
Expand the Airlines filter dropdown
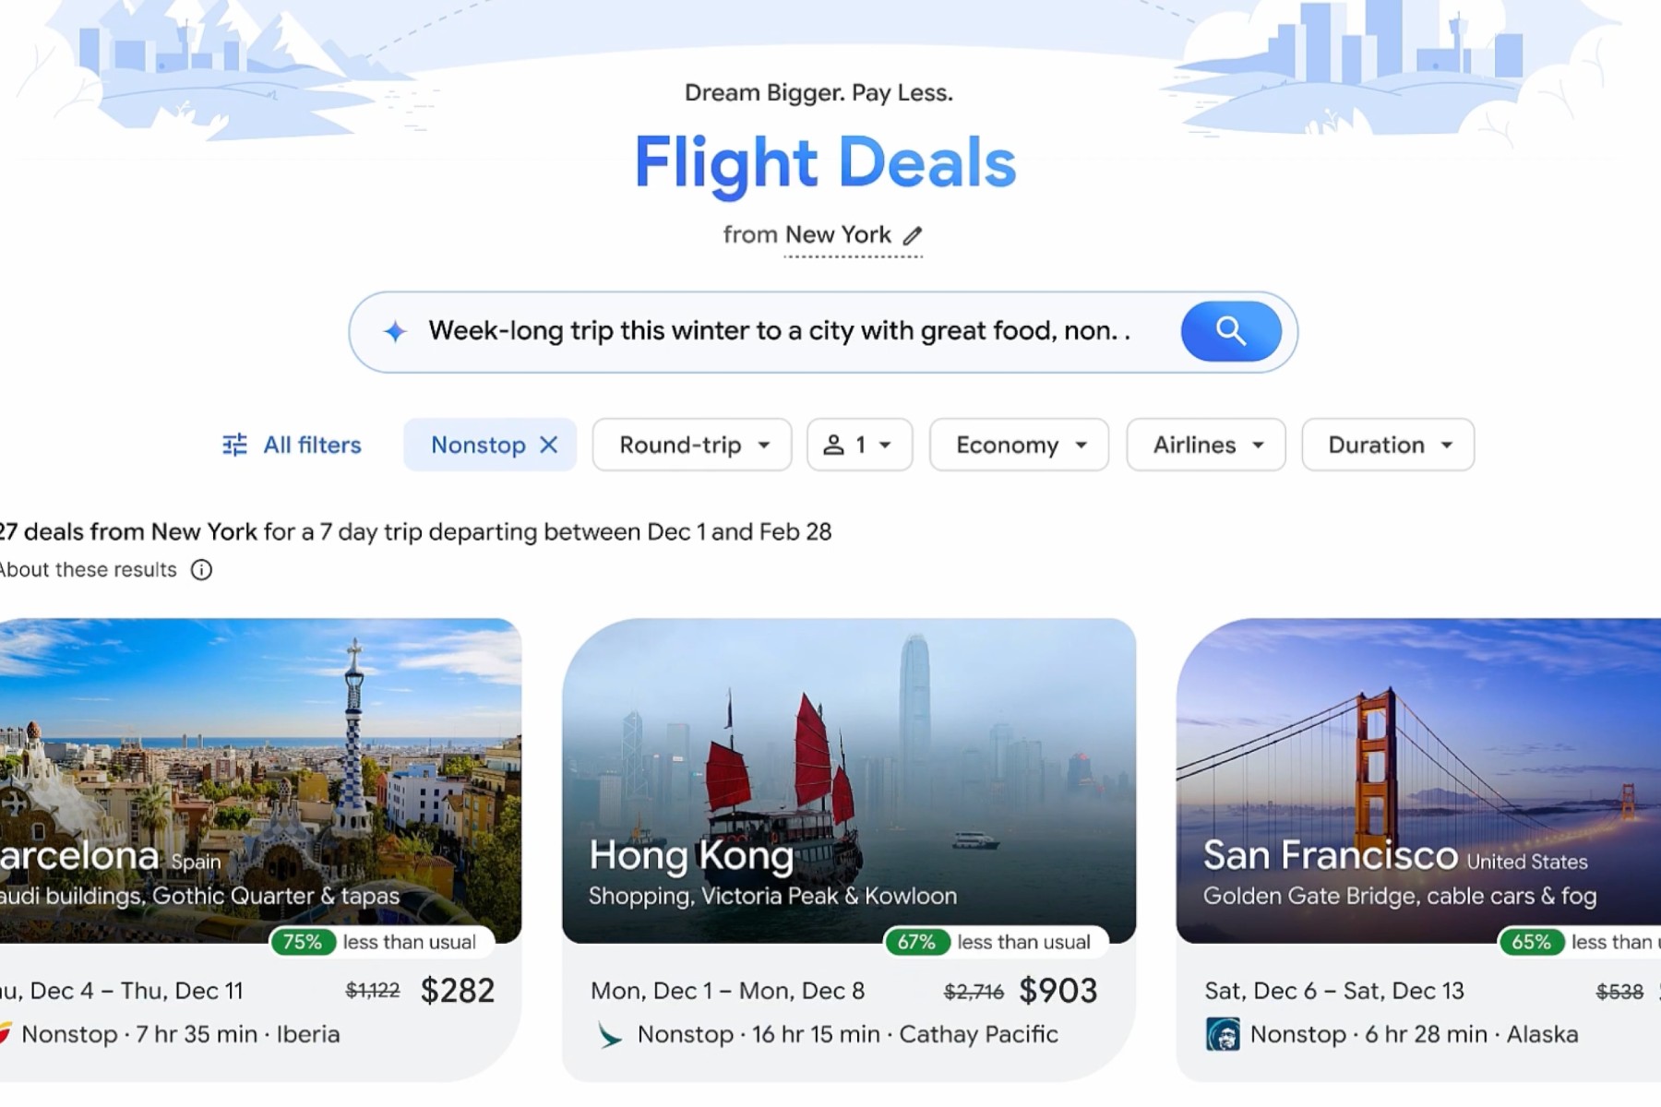(x=1206, y=445)
